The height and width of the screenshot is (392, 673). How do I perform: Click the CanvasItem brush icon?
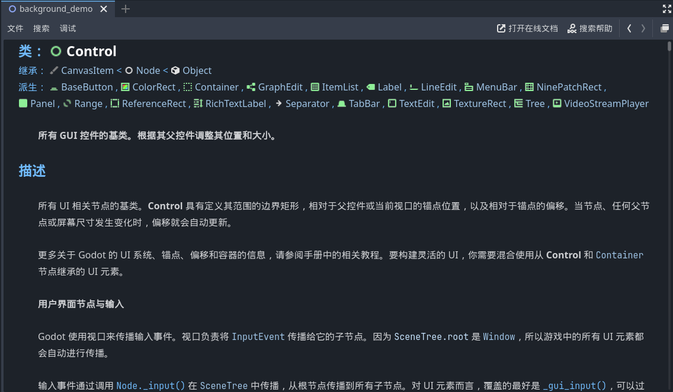tap(54, 70)
